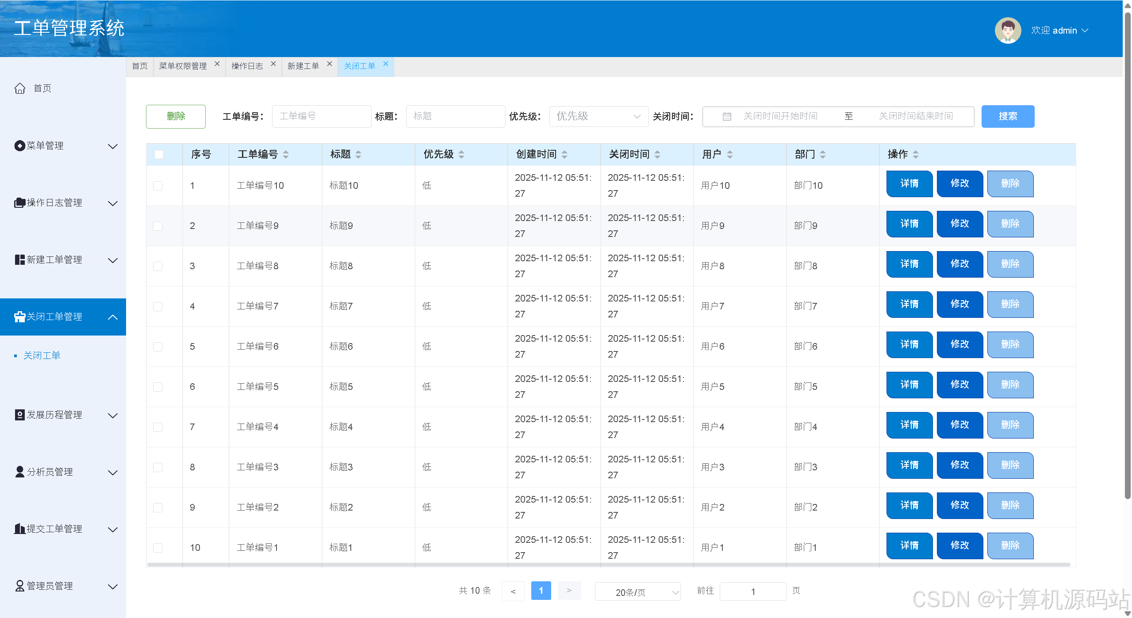The width and height of the screenshot is (1132, 618).
Task: Close the 操作日志 tab with X
Action: click(273, 64)
